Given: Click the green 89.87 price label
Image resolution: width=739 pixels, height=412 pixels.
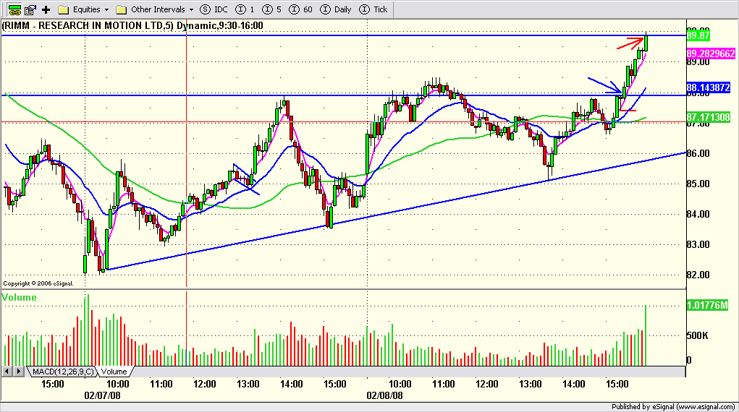Looking at the screenshot, I should coord(698,36).
